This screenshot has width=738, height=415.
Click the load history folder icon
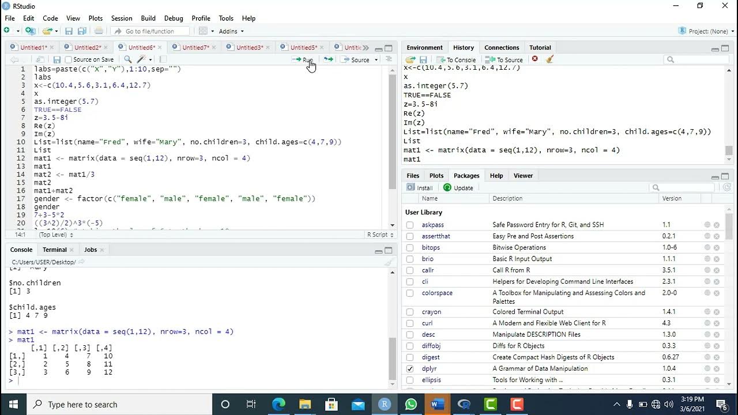click(411, 59)
